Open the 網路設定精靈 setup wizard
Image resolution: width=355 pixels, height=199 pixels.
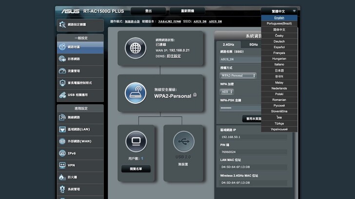[x=80, y=24]
